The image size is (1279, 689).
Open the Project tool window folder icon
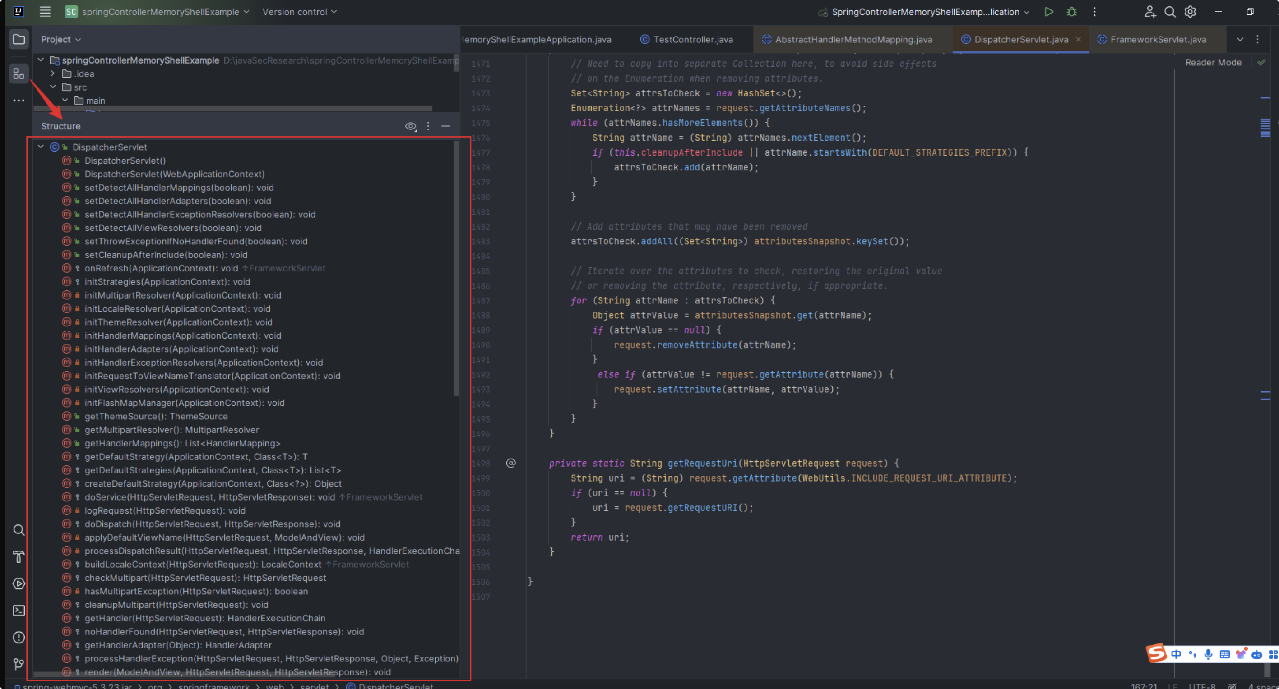19,39
